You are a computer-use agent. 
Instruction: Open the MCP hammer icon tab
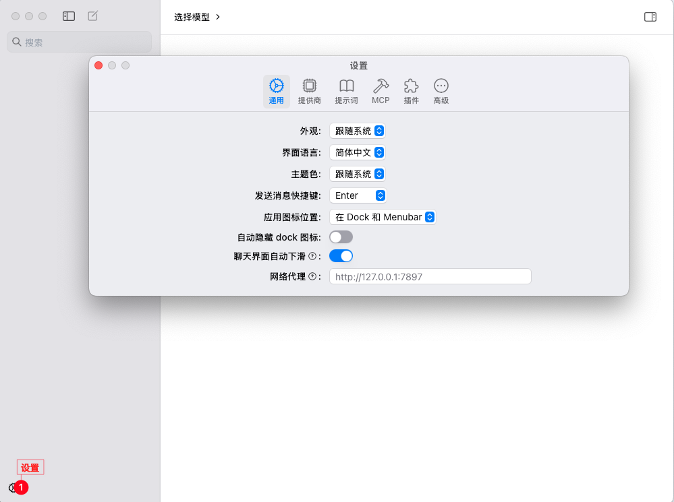point(381,86)
